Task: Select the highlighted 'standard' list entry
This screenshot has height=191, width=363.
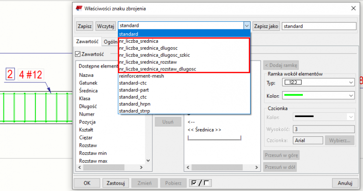Action: pos(184,34)
